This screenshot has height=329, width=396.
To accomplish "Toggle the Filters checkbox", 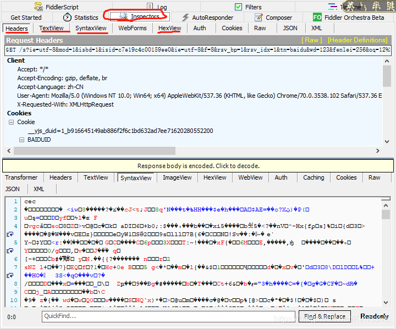I will [x=238, y=7].
